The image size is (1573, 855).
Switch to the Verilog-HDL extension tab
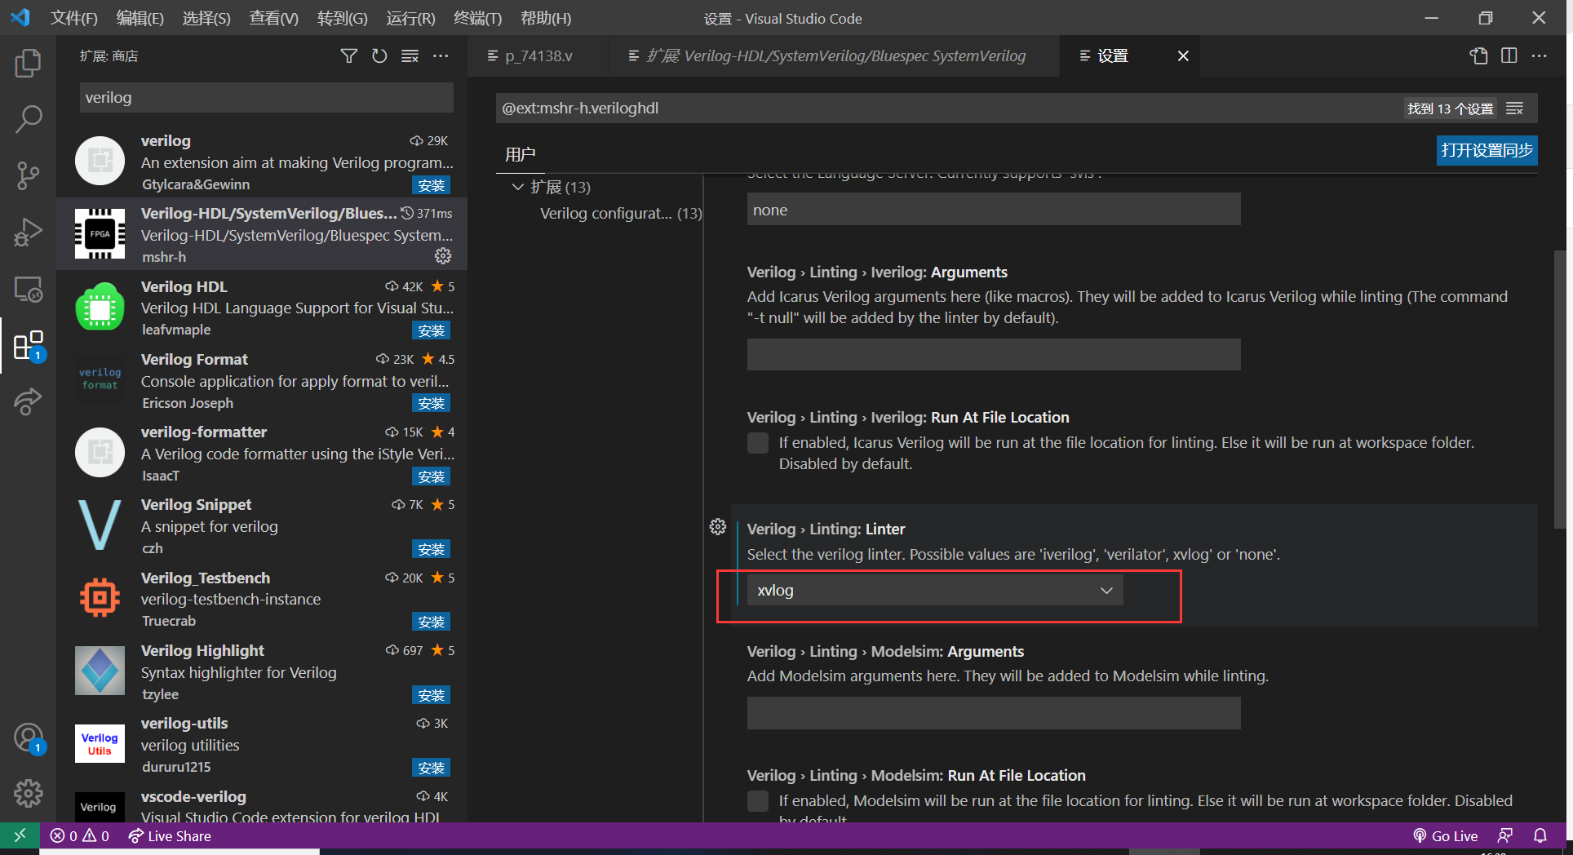click(834, 55)
